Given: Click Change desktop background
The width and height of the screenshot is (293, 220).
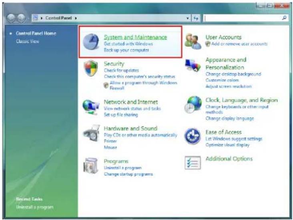Looking at the screenshot, I should click(x=233, y=74).
